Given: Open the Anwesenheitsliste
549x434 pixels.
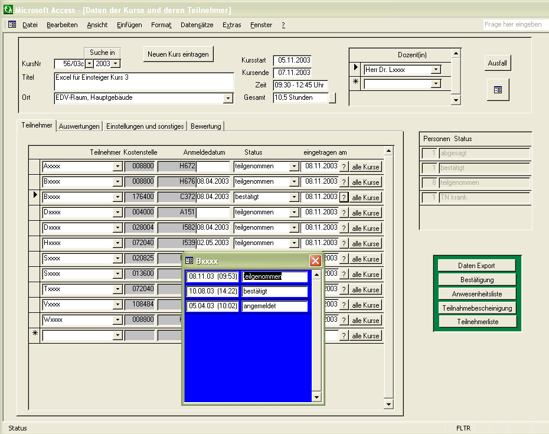Looking at the screenshot, I should coord(476,293).
